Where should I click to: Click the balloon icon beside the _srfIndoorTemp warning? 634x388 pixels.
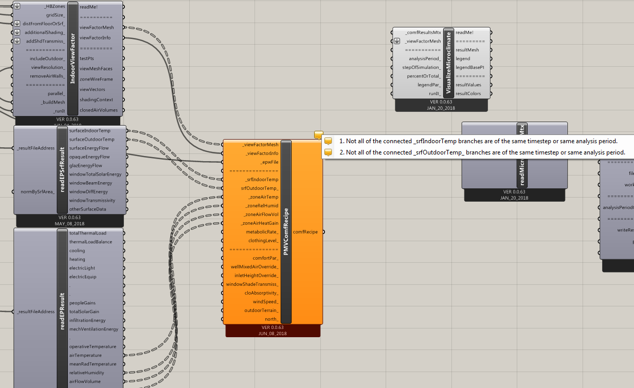[328, 141]
